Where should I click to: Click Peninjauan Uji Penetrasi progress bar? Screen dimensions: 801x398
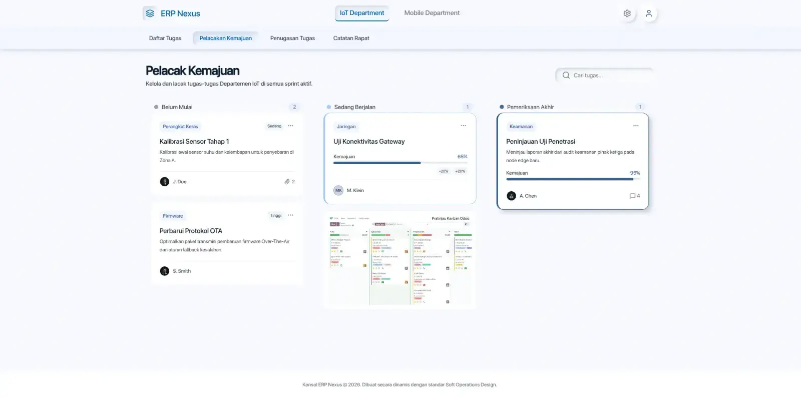coord(573,179)
